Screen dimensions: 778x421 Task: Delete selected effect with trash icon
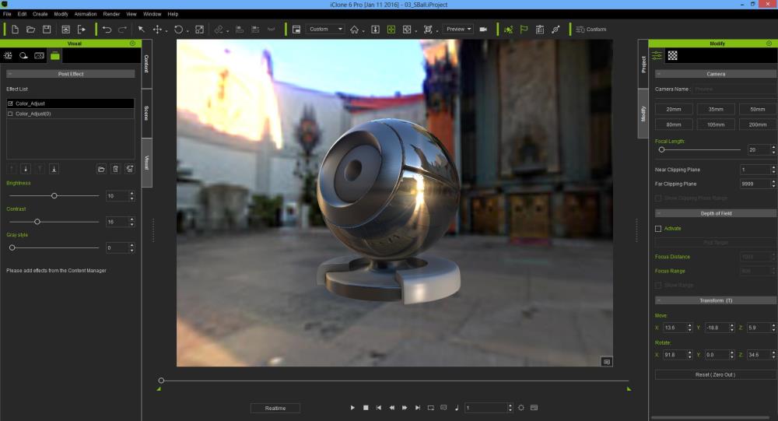(115, 169)
